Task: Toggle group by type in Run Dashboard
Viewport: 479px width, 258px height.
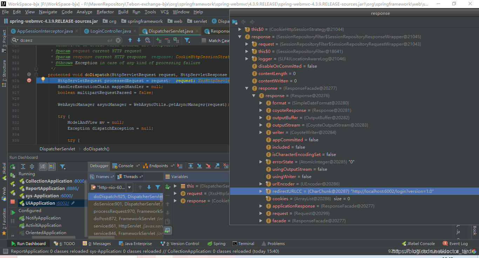Action: point(43,167)
